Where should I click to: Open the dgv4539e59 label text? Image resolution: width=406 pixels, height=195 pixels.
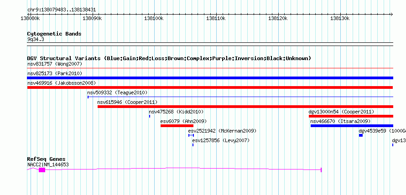[x=382, y=131]
